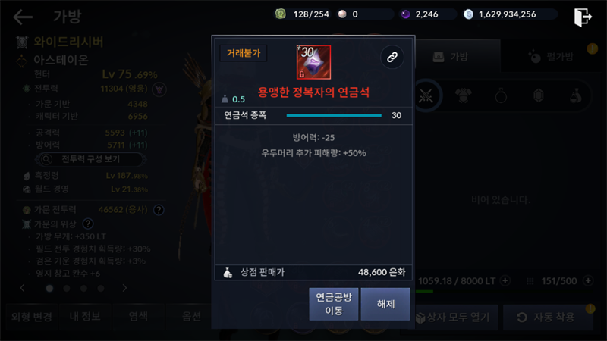Go to the next stats page arrow
This screenshot has width=607, height=341.
[124, 288]
